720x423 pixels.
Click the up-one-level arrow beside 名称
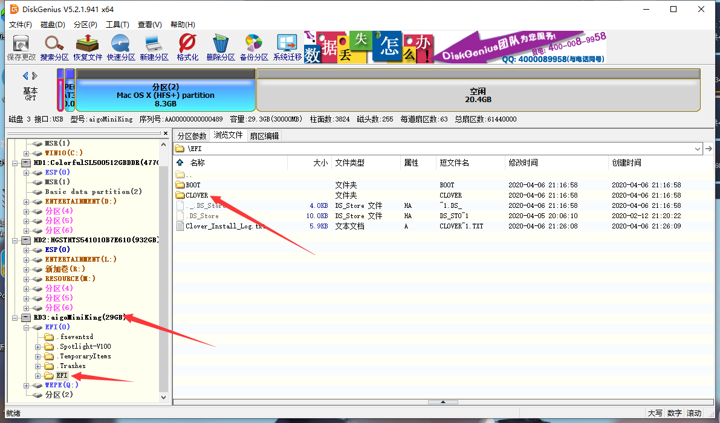tap(180, 163)
